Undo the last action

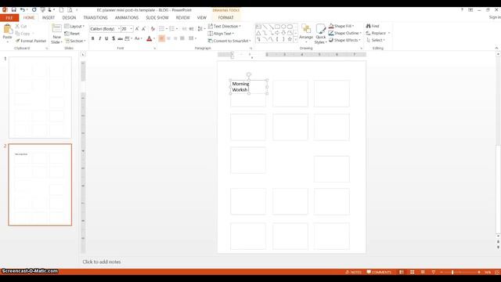coord(22,10)
